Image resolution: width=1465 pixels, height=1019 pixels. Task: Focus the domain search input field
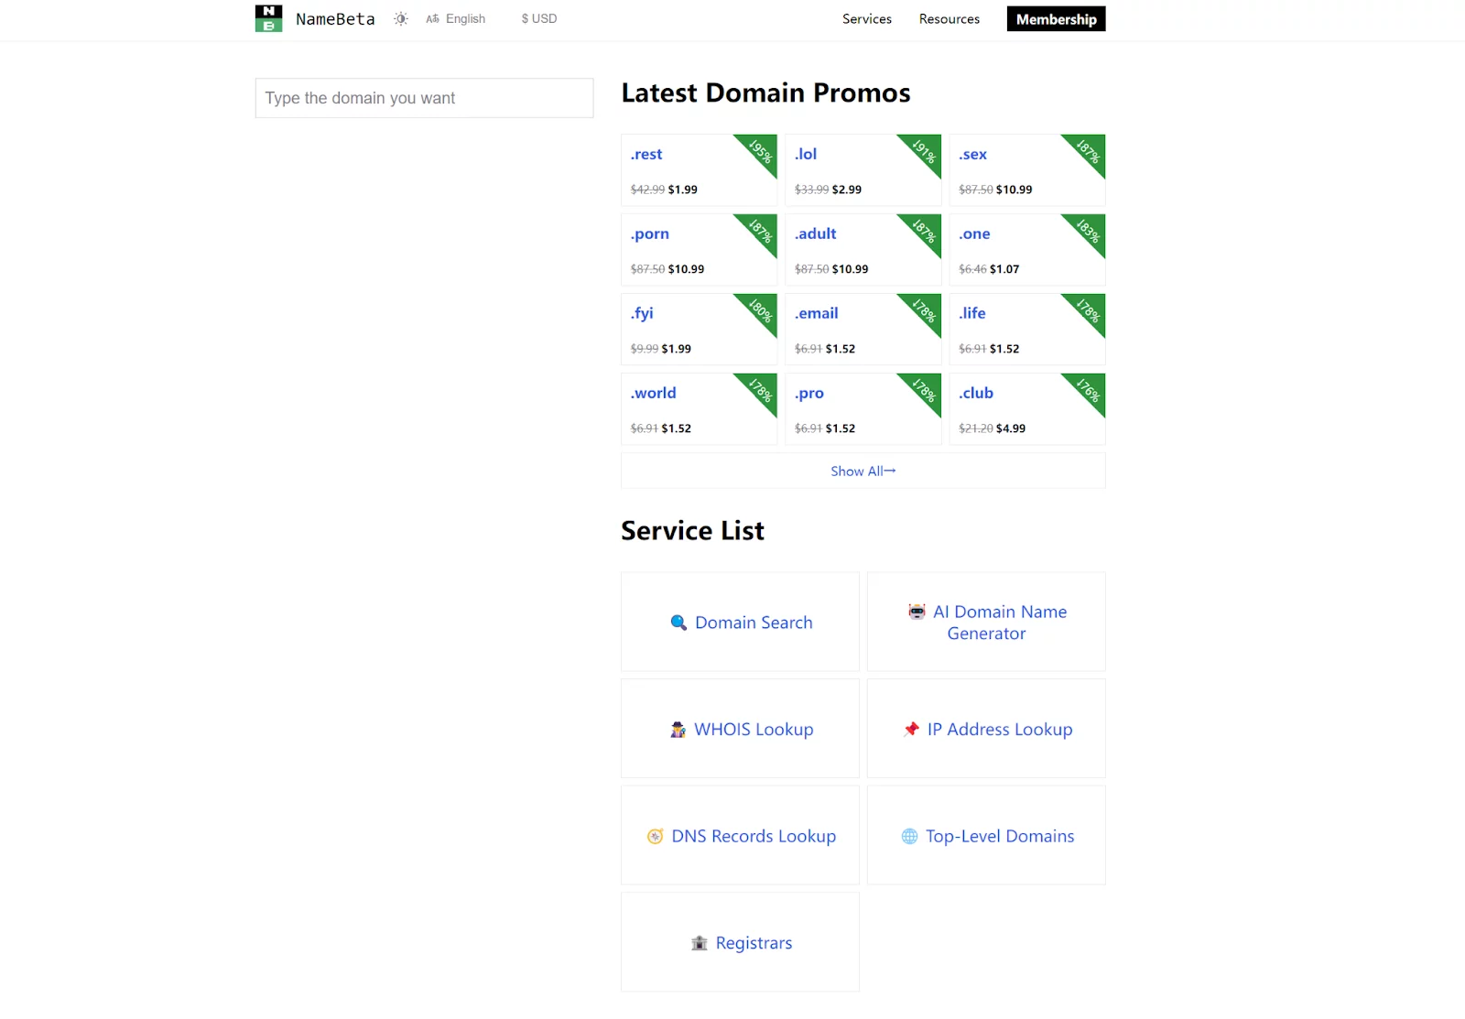[x=424, y=98]
